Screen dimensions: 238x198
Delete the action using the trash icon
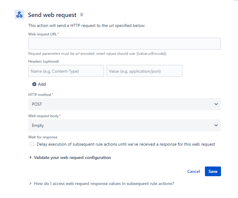pyautogui.click(x=81, y=15)
